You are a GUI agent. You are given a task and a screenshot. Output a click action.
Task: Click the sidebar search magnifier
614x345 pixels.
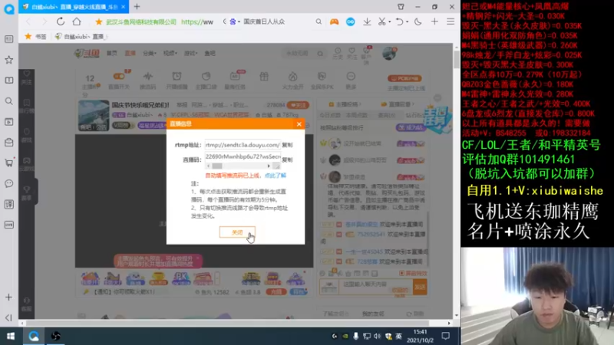point(9,101)
